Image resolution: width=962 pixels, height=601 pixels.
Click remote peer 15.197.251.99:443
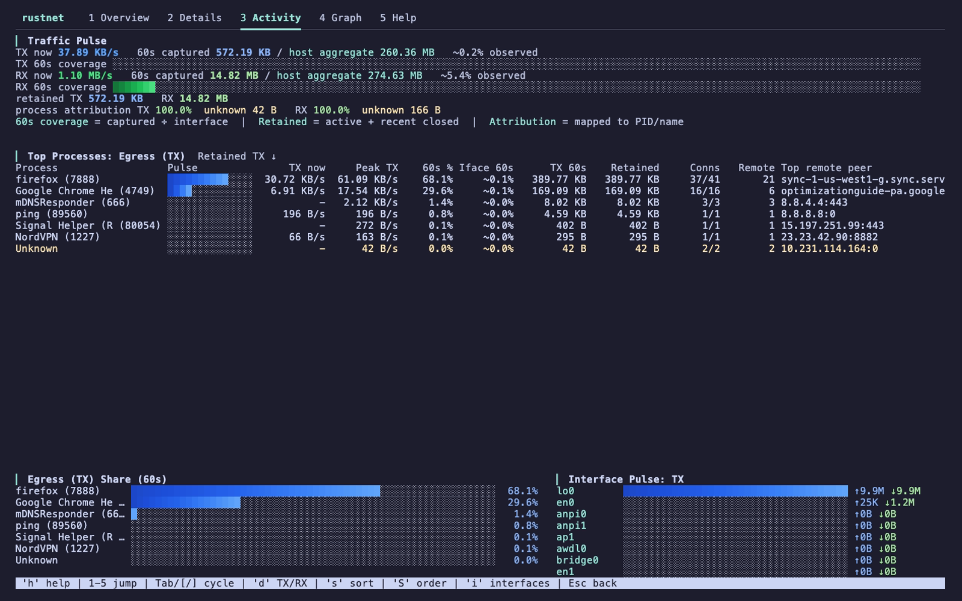pyautogui.click(x=832, y=225)
